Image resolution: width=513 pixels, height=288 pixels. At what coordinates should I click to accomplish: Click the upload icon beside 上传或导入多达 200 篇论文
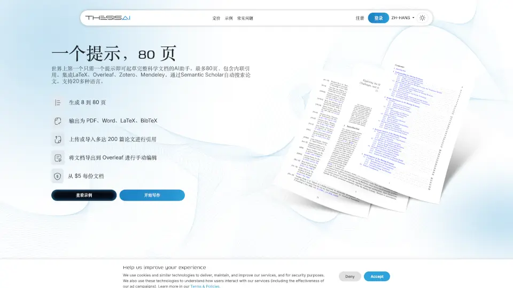(58, 139)
